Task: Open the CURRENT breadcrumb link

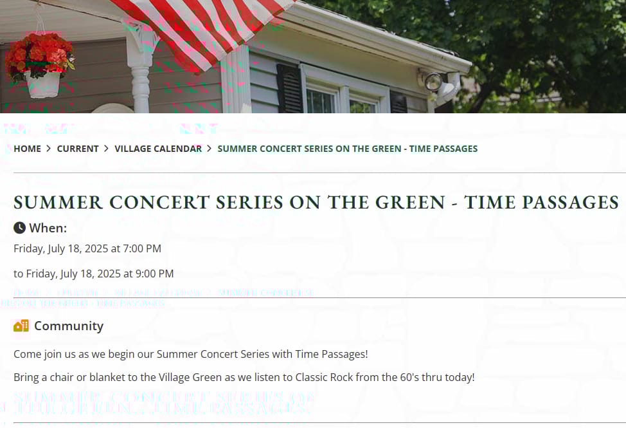Action: (x=78, y=149)
